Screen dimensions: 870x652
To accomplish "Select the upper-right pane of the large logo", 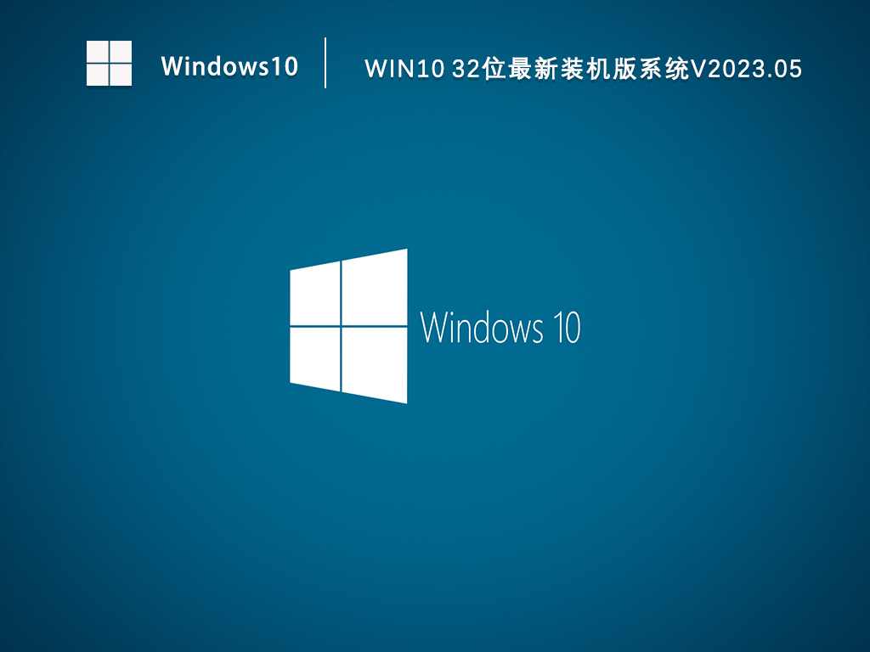I will click(375, 288).
